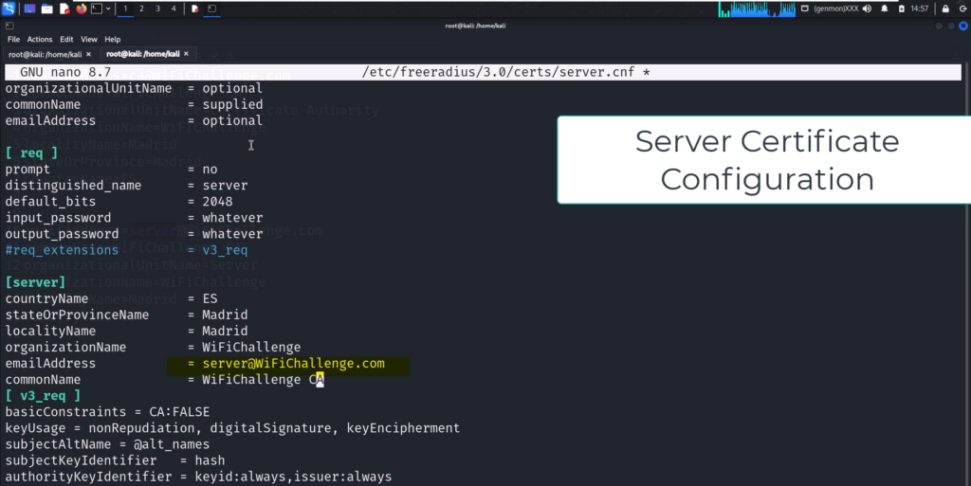Click the battery power manager icon
971x486 pixels.
(x=902, y=9)
